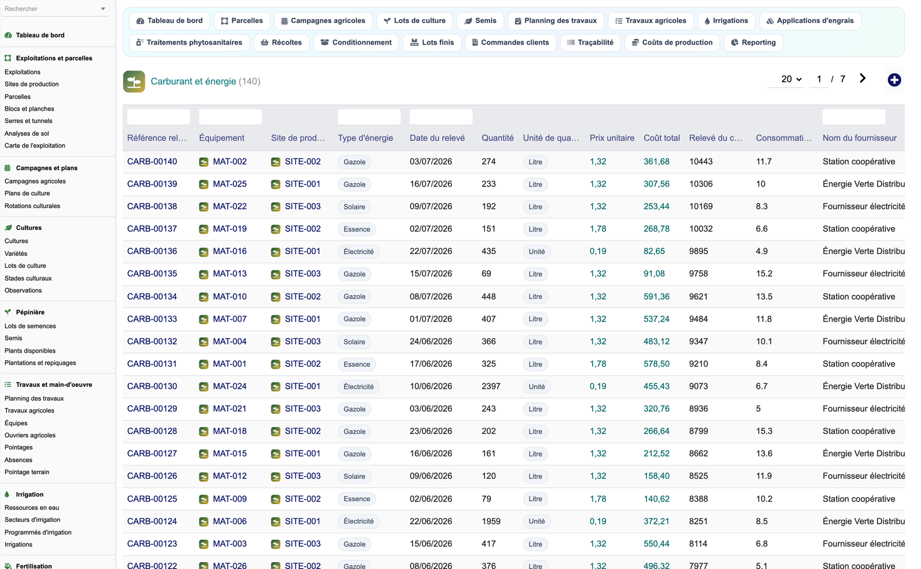Click the Tableau de bord sidebar icon
Image resolution: width=921 pixels, height=569 pixels.
click(x=8, y=36)
